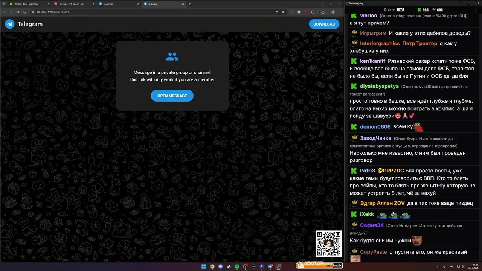Click the MEME PARTY progress widget
Viewport: 482px width, 271px height.
pyautogui.click(x=319, y=265)
